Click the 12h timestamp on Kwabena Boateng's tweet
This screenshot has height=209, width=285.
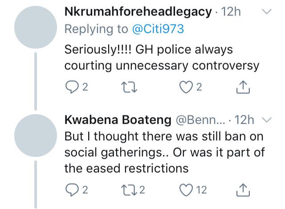pyautogui.click(x=246, y=119)
